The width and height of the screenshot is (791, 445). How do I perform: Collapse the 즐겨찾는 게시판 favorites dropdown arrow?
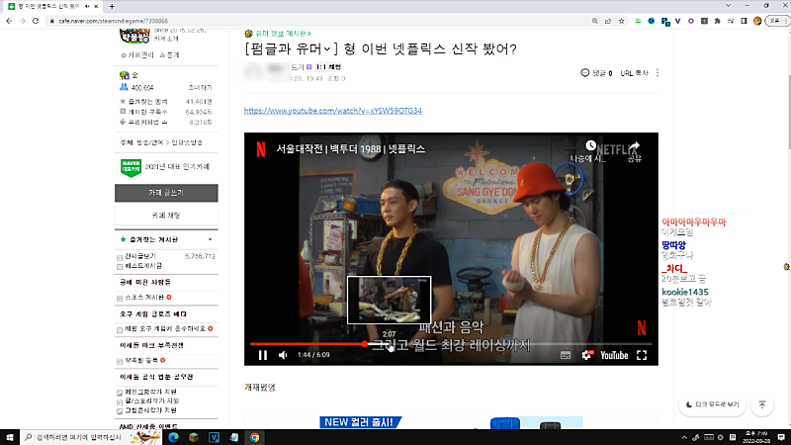point(211,239)
